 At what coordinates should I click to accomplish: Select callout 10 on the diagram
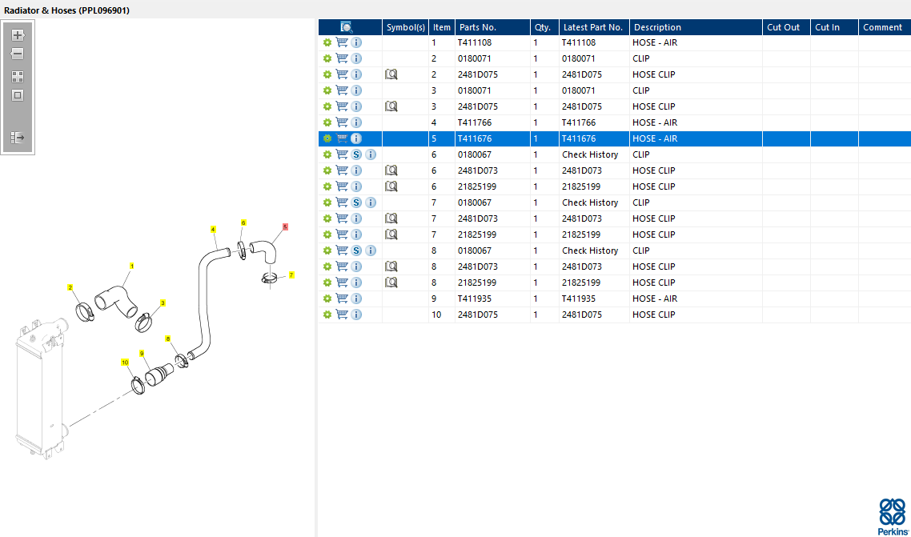(125, 363)
